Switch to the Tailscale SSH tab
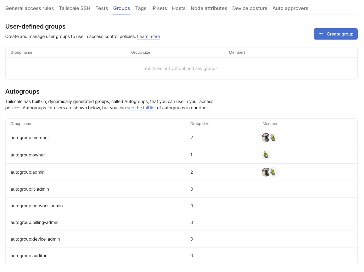 click(x=75, y=8)
